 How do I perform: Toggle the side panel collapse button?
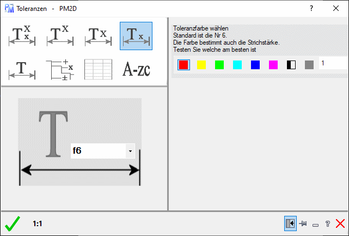pyautogui.click(x=290, y=223)
